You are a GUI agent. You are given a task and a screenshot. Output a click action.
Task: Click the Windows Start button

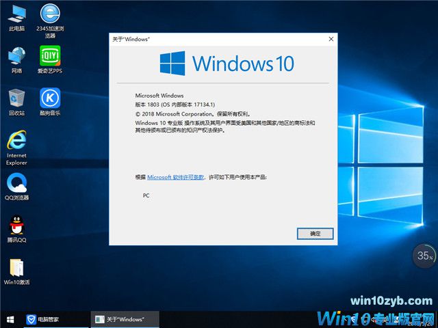point(10,319)
